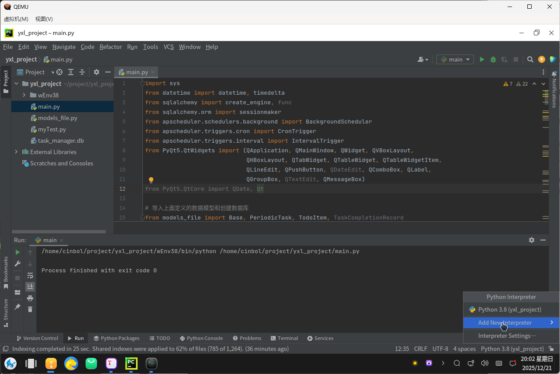
Task: Jump to previous highlighted error arrow
Action: coord(535,84)
